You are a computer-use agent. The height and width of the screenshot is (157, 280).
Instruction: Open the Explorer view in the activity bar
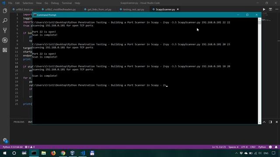click(x=5, y=11)
